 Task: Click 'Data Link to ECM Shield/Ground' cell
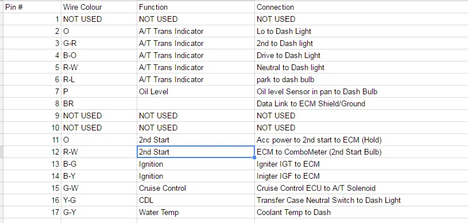tap(361, 103)
